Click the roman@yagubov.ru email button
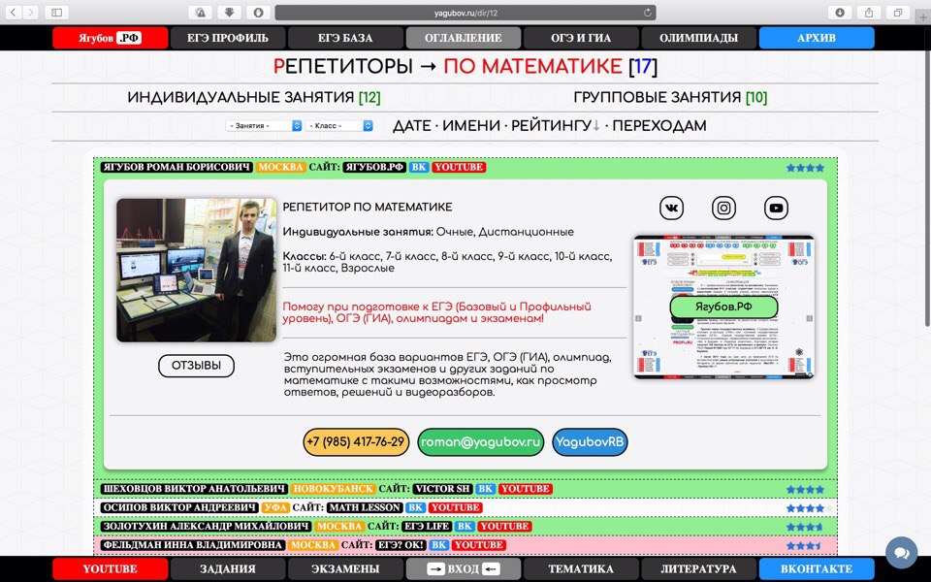This screenshot has height=582, width=931. point(481,442)
